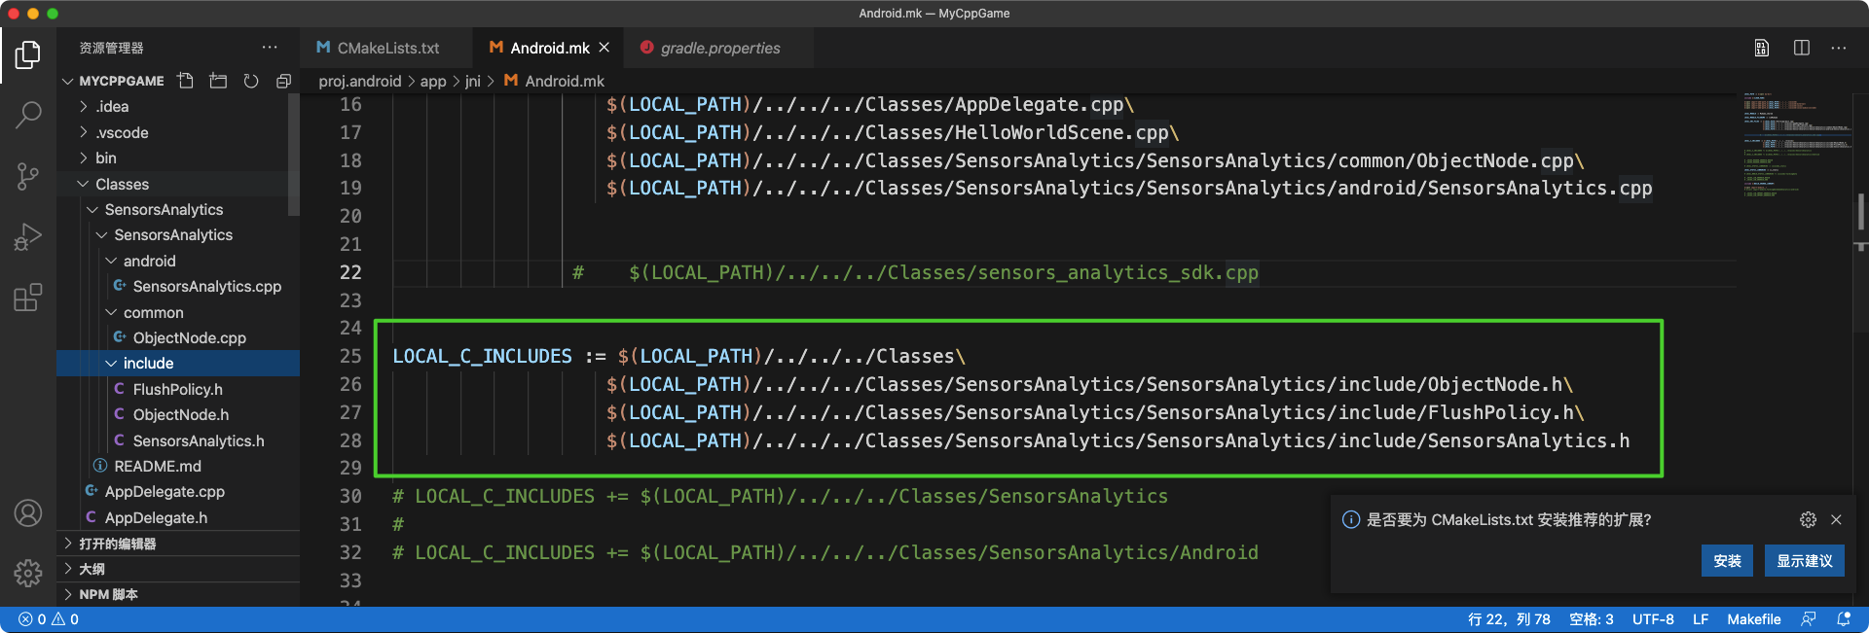Change indentation setting 空格: 3
Image resolution: width=1869 pixels, height=633 pixels.
click(1591, 619)
